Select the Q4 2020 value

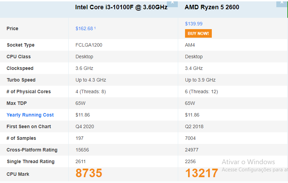pos(85,126)
